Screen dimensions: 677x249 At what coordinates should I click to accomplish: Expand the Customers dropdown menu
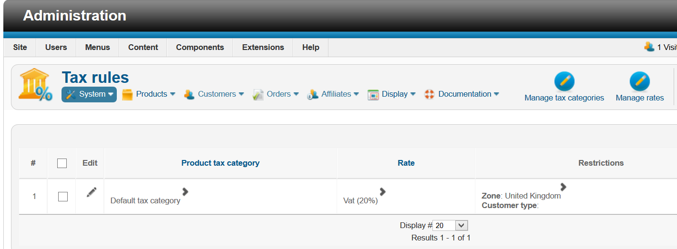pos(215,94)
